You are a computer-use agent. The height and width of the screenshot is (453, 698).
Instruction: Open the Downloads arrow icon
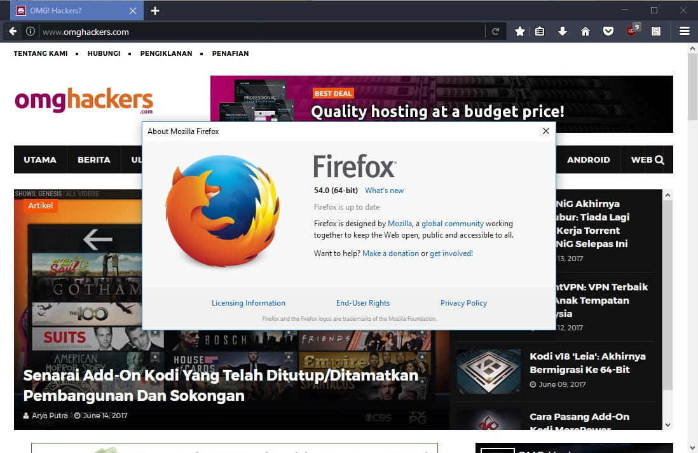click(562, 31)
